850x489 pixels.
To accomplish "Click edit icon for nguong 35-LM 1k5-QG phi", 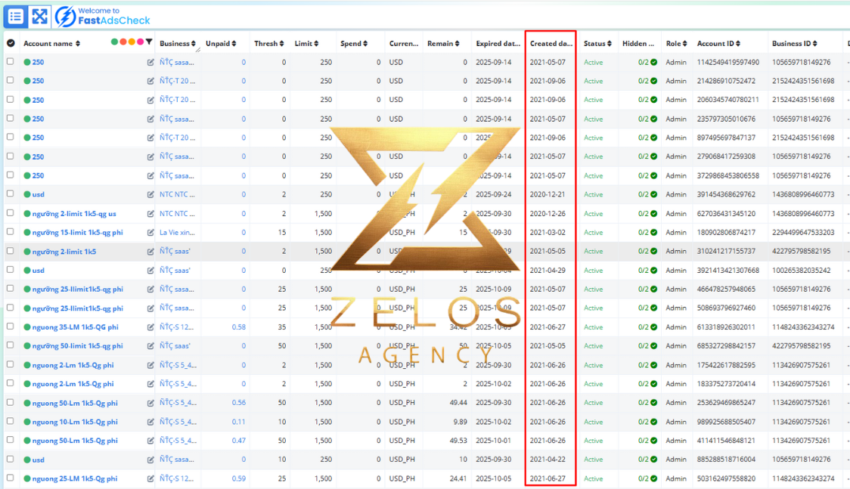I will tap(150, 327).
